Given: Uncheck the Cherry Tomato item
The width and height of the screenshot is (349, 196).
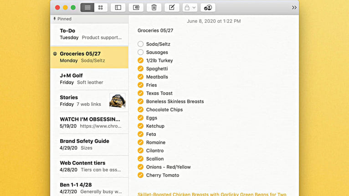Looking at the screenshot, I should 140,175.
